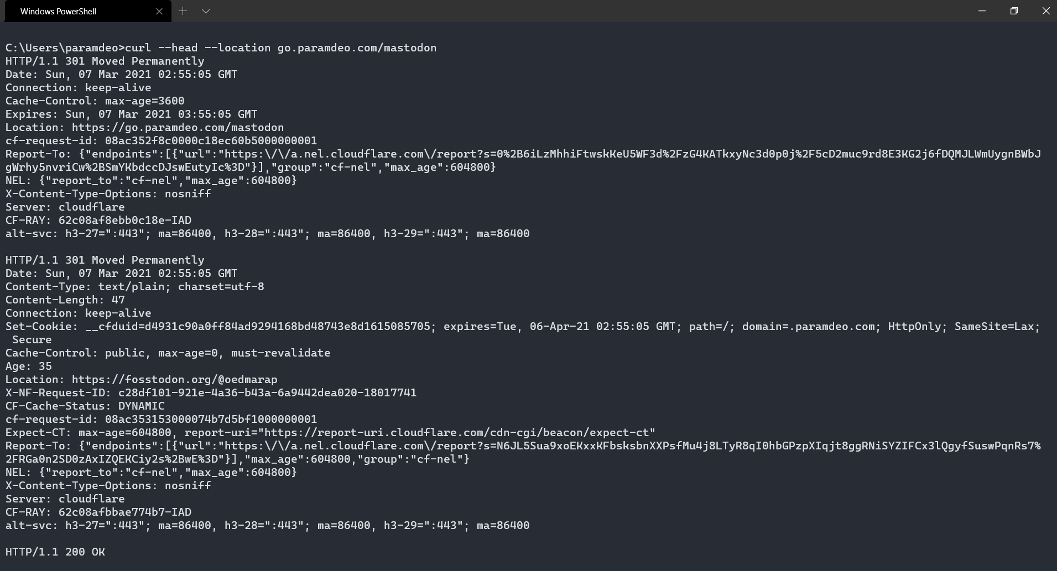Screen dimensions: 1057x571
Task: Click the first HTTP/1.1 301 Moved Permanently line
Action: coord(105,61)
